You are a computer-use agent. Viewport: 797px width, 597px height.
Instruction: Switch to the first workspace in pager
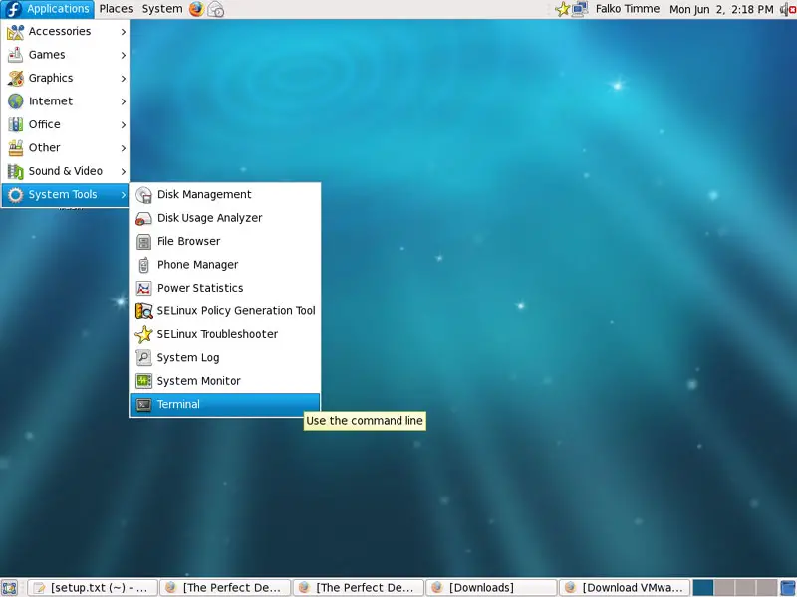pos(703,588)
